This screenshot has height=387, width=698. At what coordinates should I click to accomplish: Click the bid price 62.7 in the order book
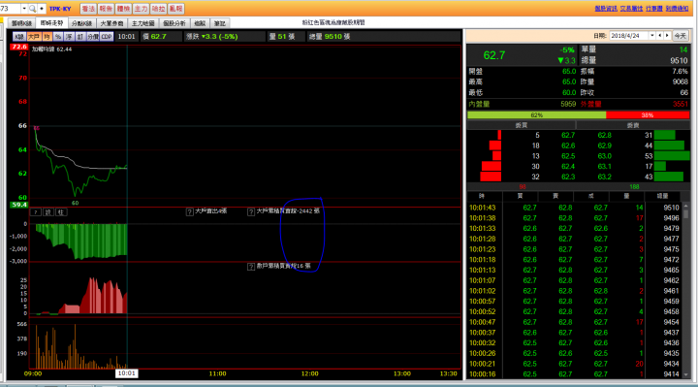567,135
